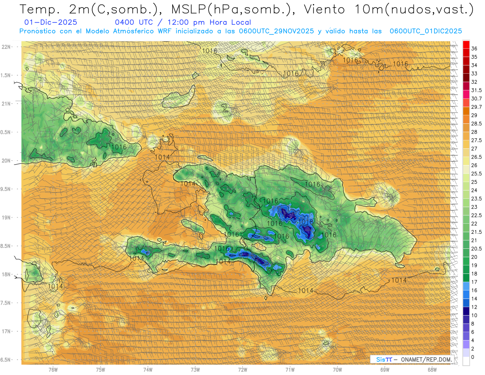Click the 21N latitude axis label
Image resolution: width=485 pixels, height=375 pixels.
coord(6,104)
